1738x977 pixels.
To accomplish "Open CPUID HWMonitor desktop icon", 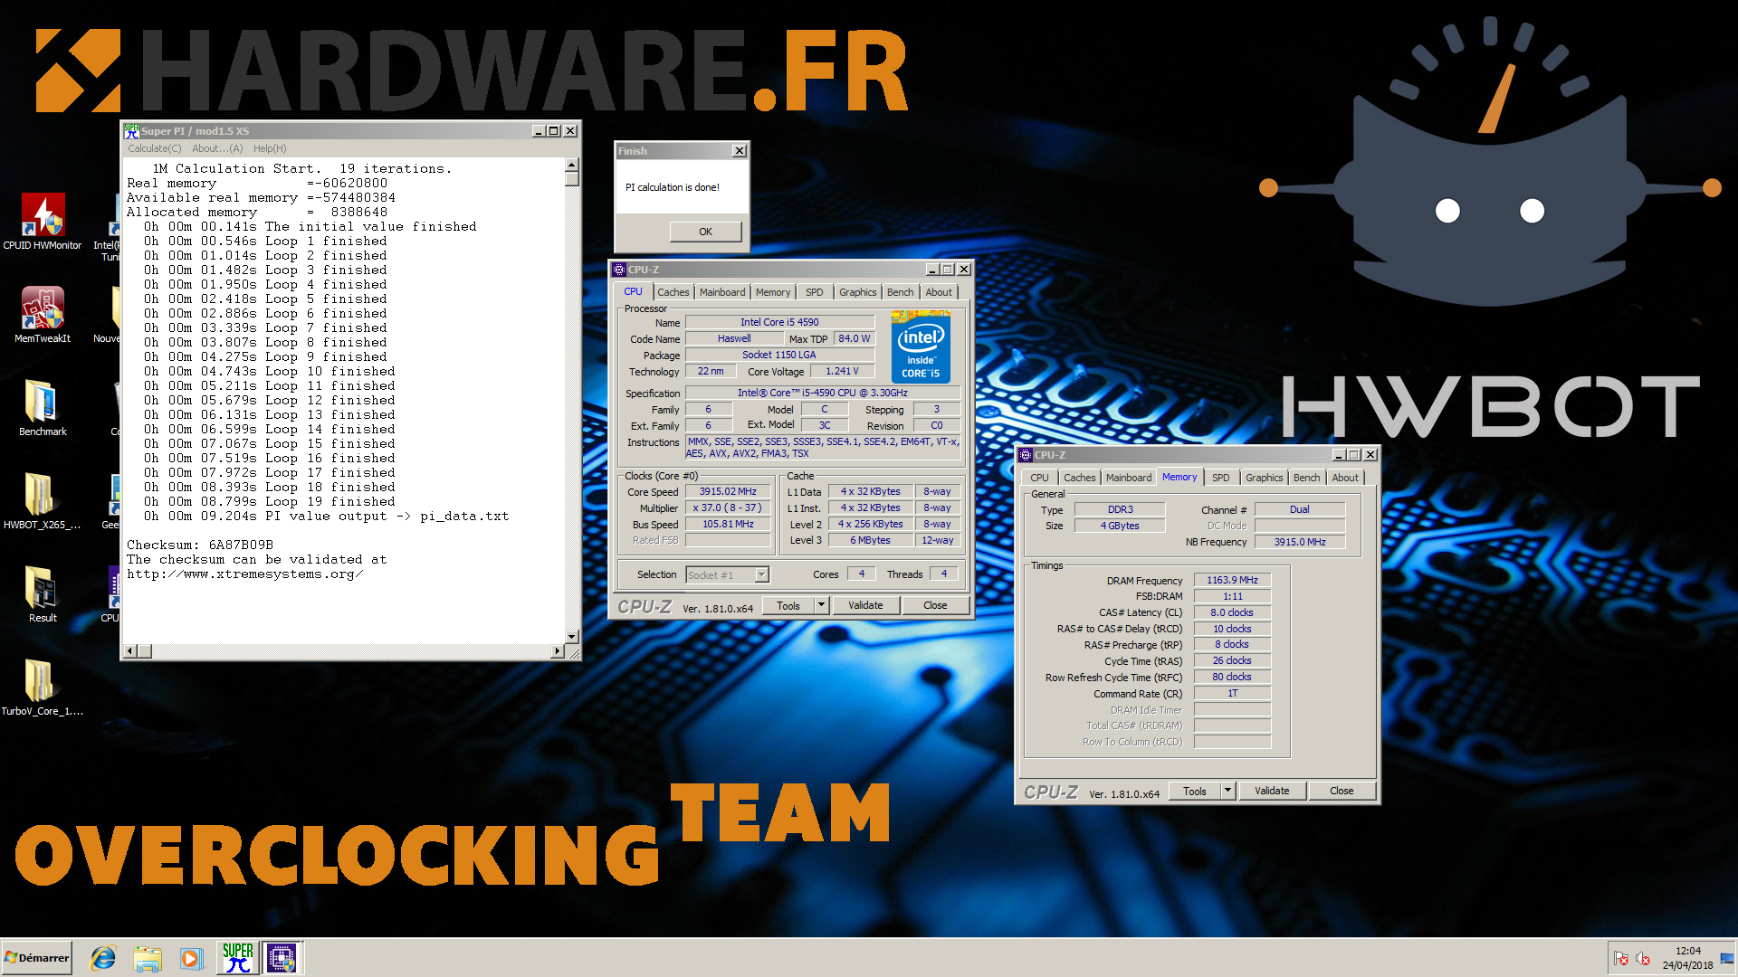I will click(x=43, y=222).
